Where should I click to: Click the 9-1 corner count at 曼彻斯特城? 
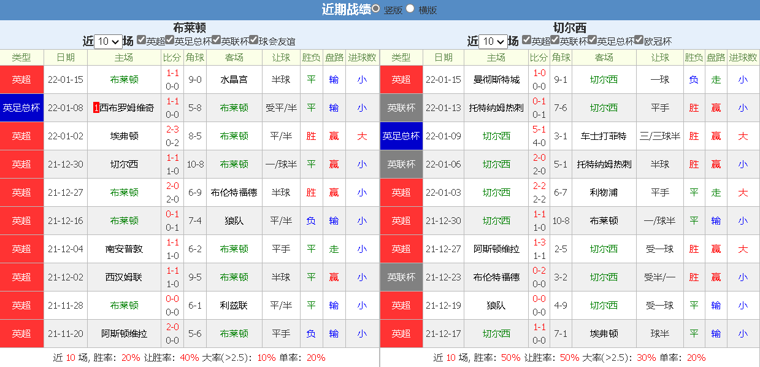pyautogui.click(x=561, y=79)
